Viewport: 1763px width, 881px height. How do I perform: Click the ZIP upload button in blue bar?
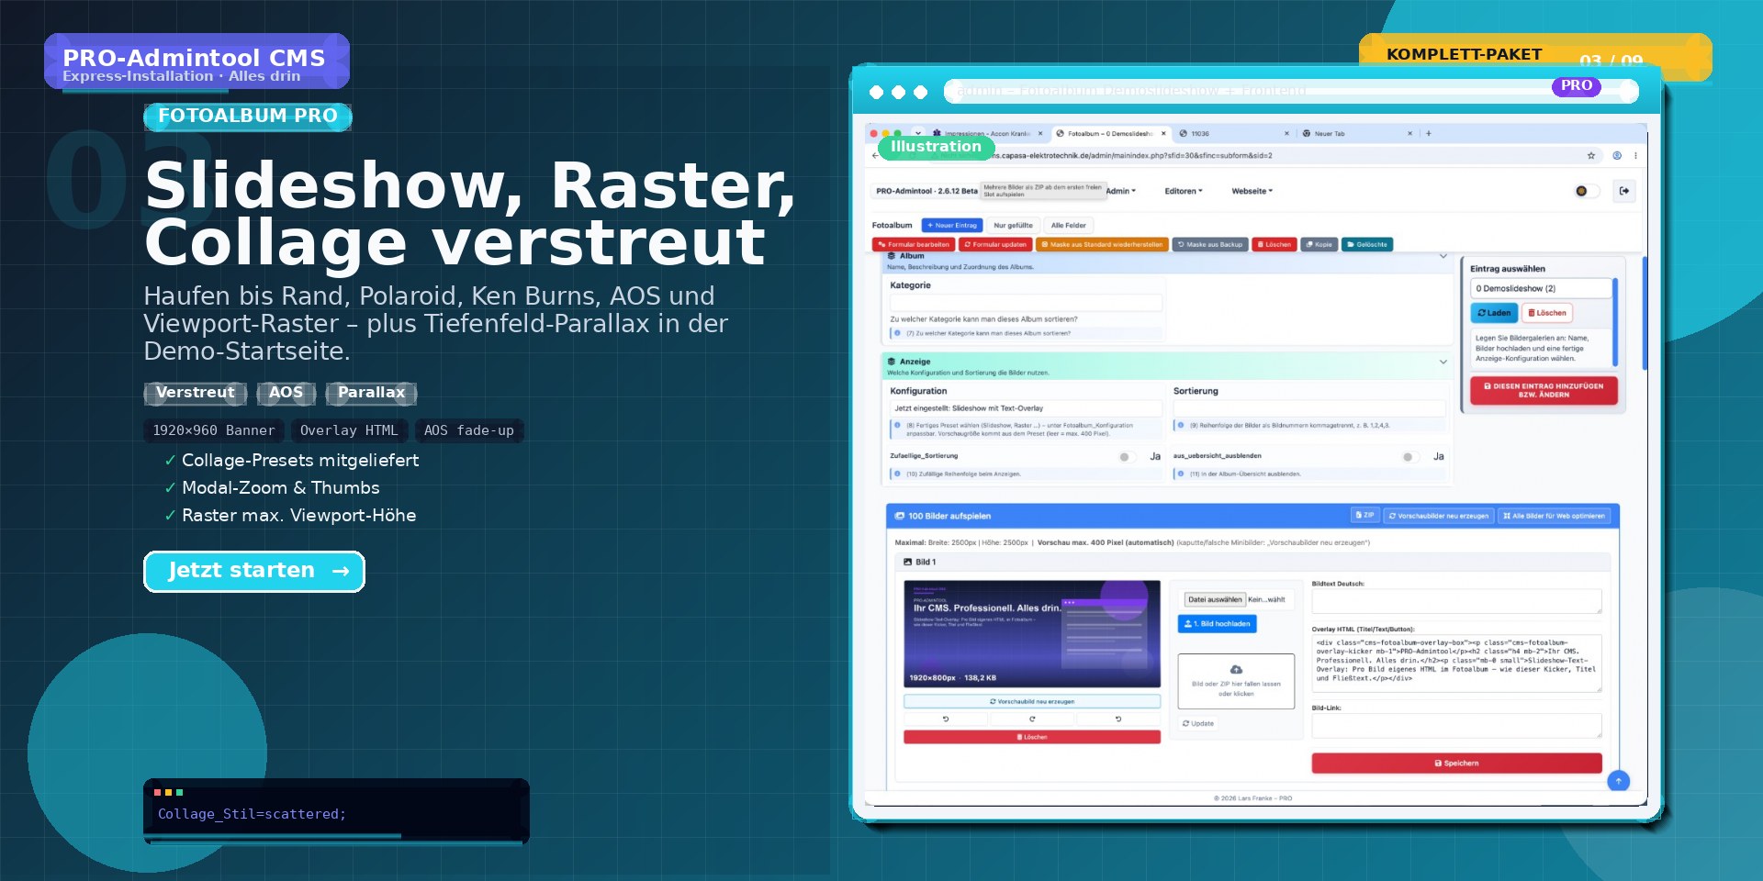coord(1364,516)
